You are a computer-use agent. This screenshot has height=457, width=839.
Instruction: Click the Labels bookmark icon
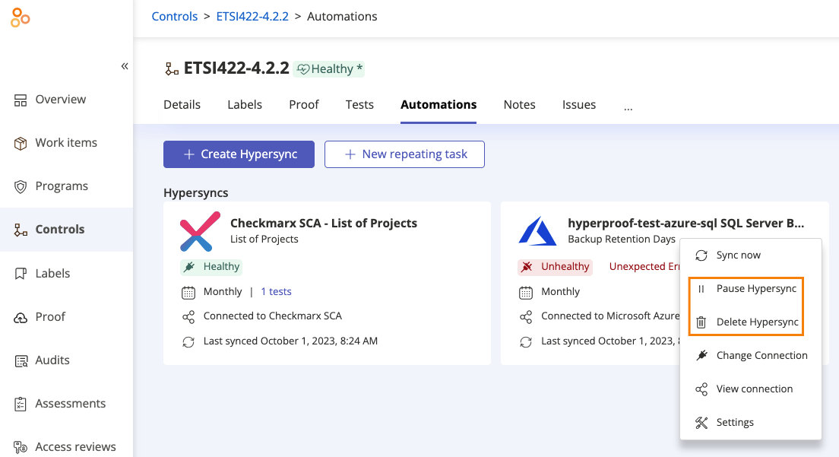(x=21, y=274)
